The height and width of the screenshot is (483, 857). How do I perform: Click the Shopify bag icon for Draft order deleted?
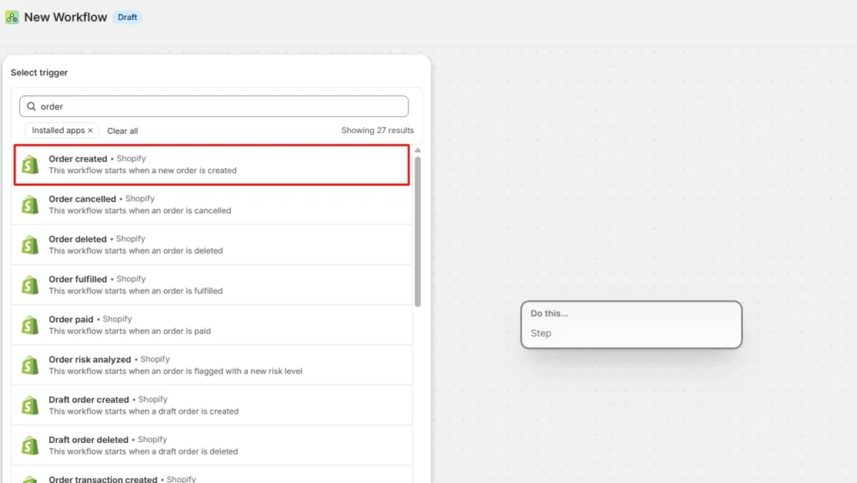30,446
